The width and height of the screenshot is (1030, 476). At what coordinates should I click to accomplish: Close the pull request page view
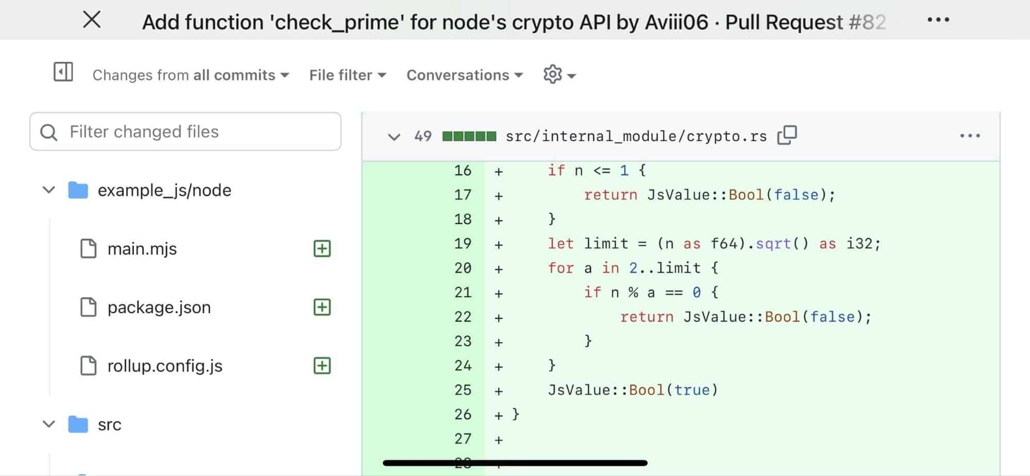[x=92, y=20]
